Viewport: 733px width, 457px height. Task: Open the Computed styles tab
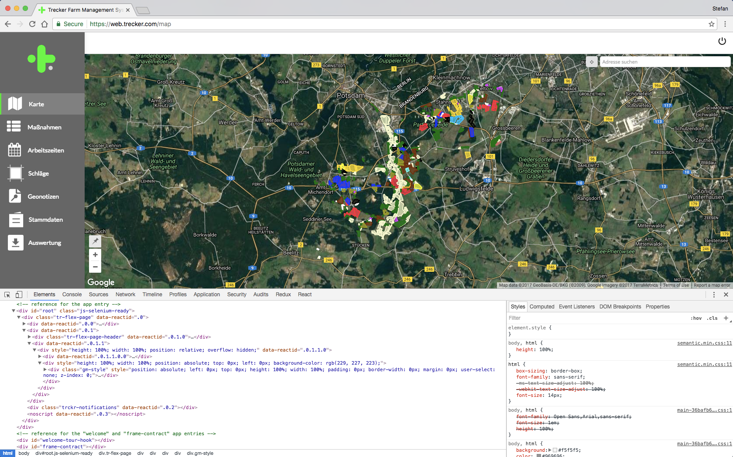coord(541,307)
